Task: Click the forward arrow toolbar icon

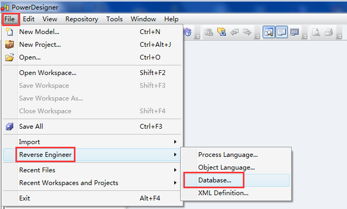Action: (247, 32)
